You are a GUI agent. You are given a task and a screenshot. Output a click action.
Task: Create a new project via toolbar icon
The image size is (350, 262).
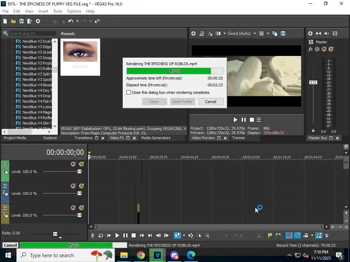[5, 21]
